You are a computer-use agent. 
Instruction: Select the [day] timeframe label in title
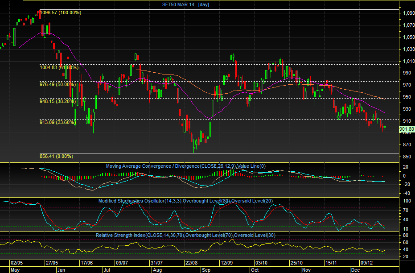[204, 4]
